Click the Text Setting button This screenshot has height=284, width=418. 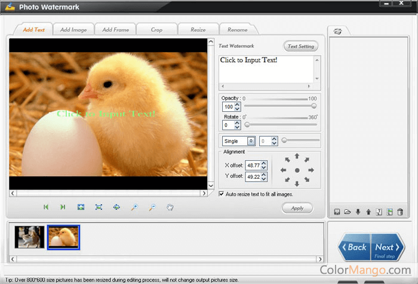(x=301, y=46)
